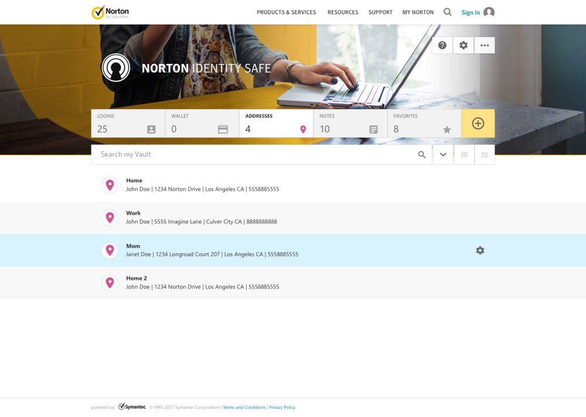The height and width of the screenshot is (417, 586).
Task: Open the gear icon on the Mom address row
Action: (480, 250)
